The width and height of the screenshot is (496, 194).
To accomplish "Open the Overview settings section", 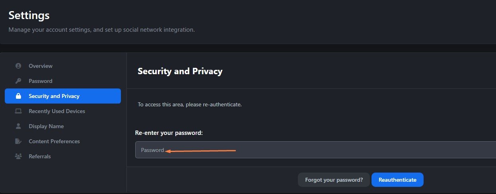I will coord(63,66).
